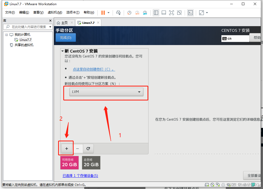
Task: Select 我的计算机 in the library tree
Action: click(22, 35)
